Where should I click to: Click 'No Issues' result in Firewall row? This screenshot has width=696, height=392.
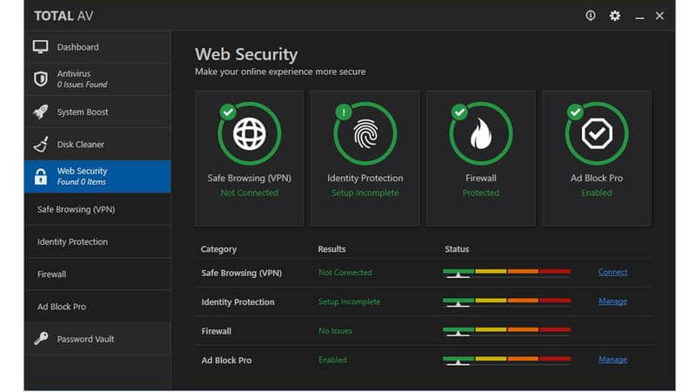pyautogui.click(x=335, y=331)
